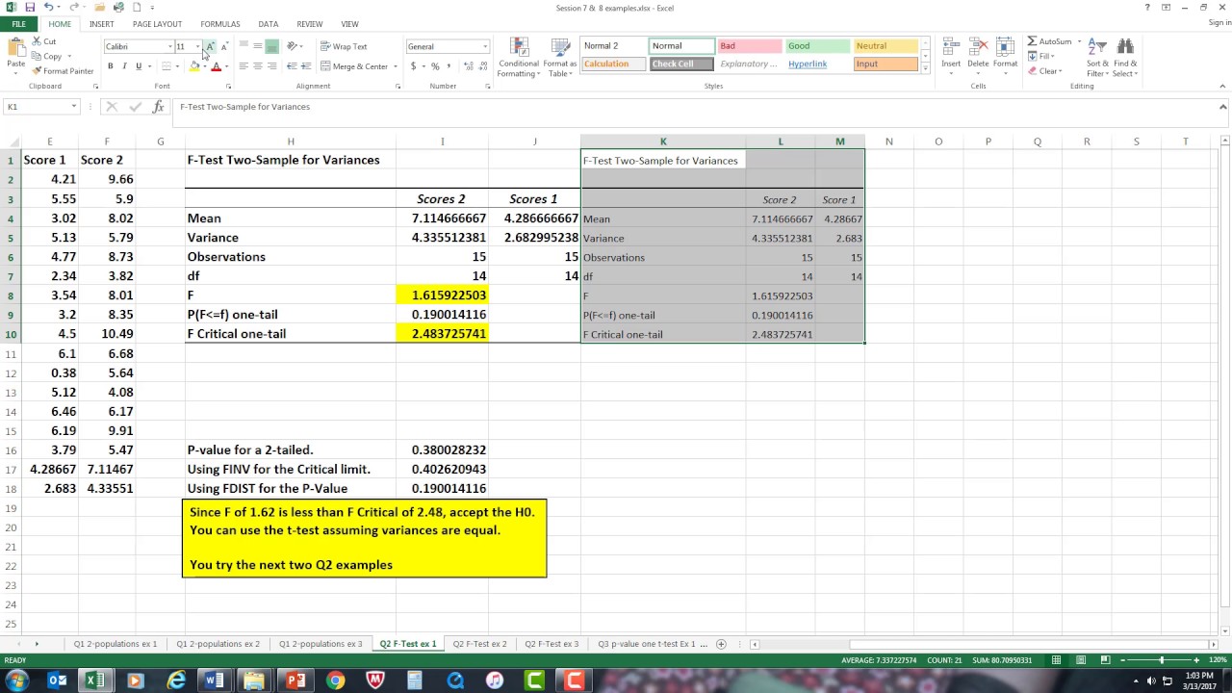Apply the Bad cell style
Viewport: 1232px width, 693px height.
coord(749,45)
